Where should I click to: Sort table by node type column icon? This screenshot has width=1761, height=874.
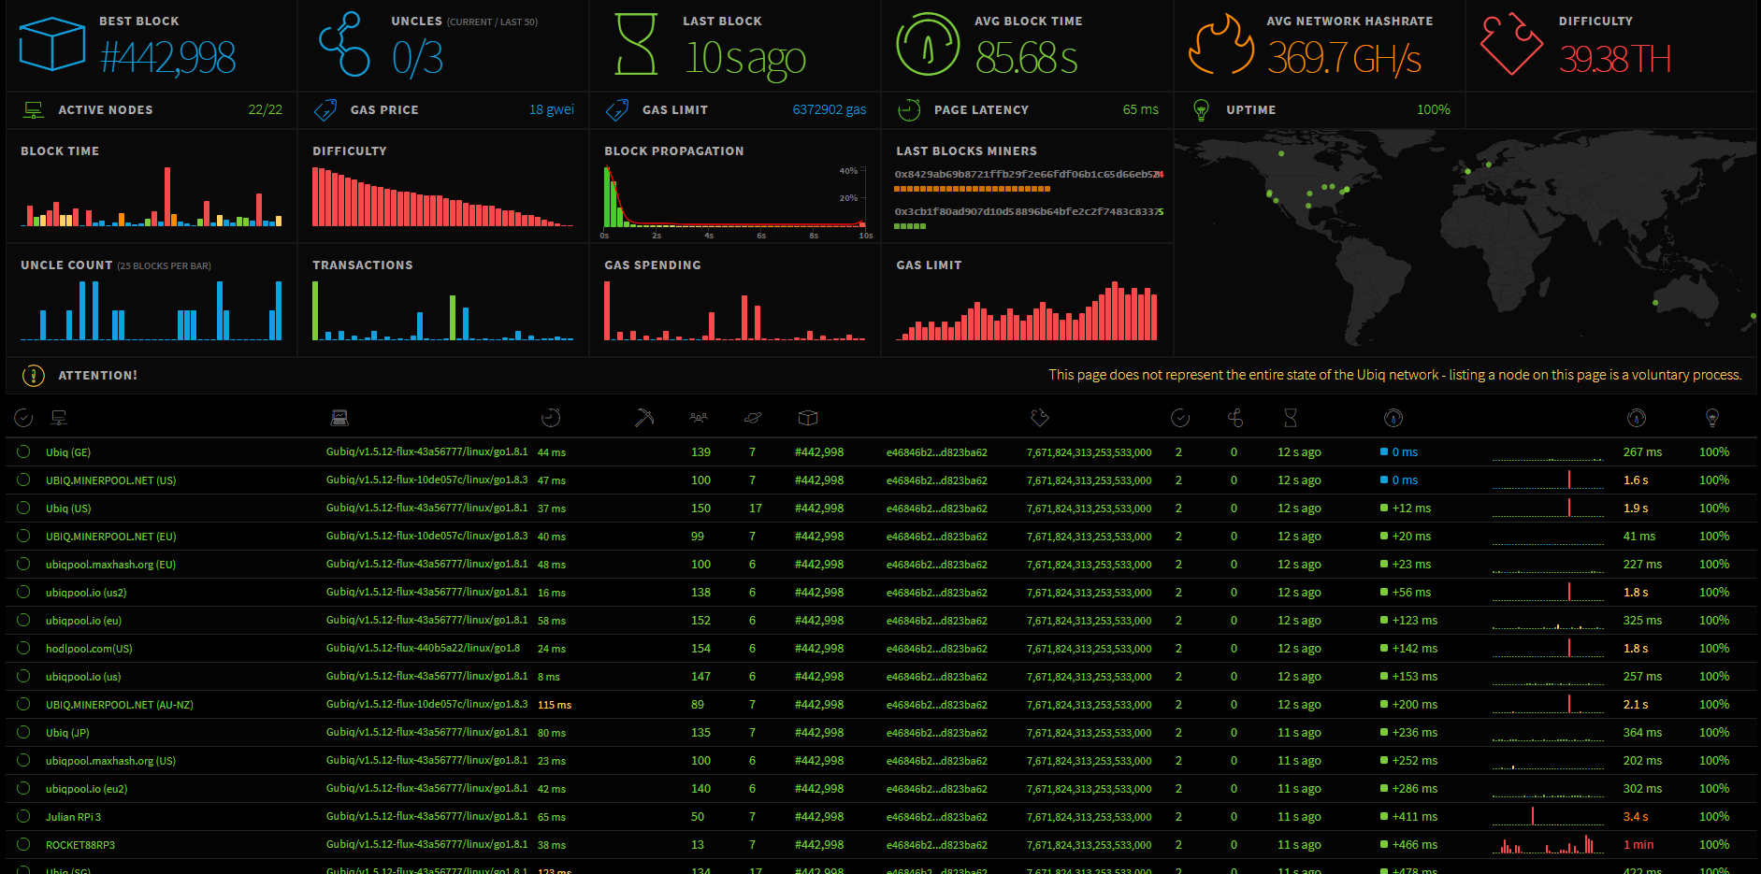339,418
